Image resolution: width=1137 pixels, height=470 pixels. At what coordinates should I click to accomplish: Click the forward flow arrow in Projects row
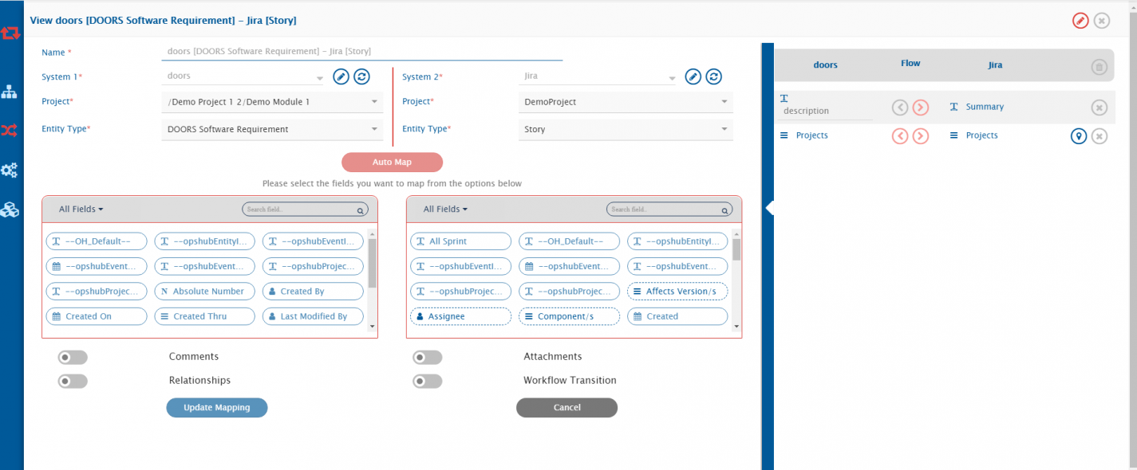pos(921,136)
